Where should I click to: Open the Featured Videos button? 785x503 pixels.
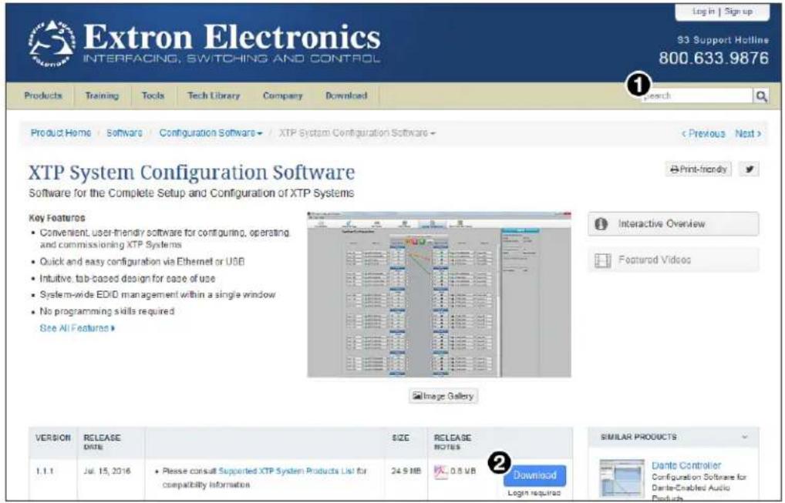(673, 260)
